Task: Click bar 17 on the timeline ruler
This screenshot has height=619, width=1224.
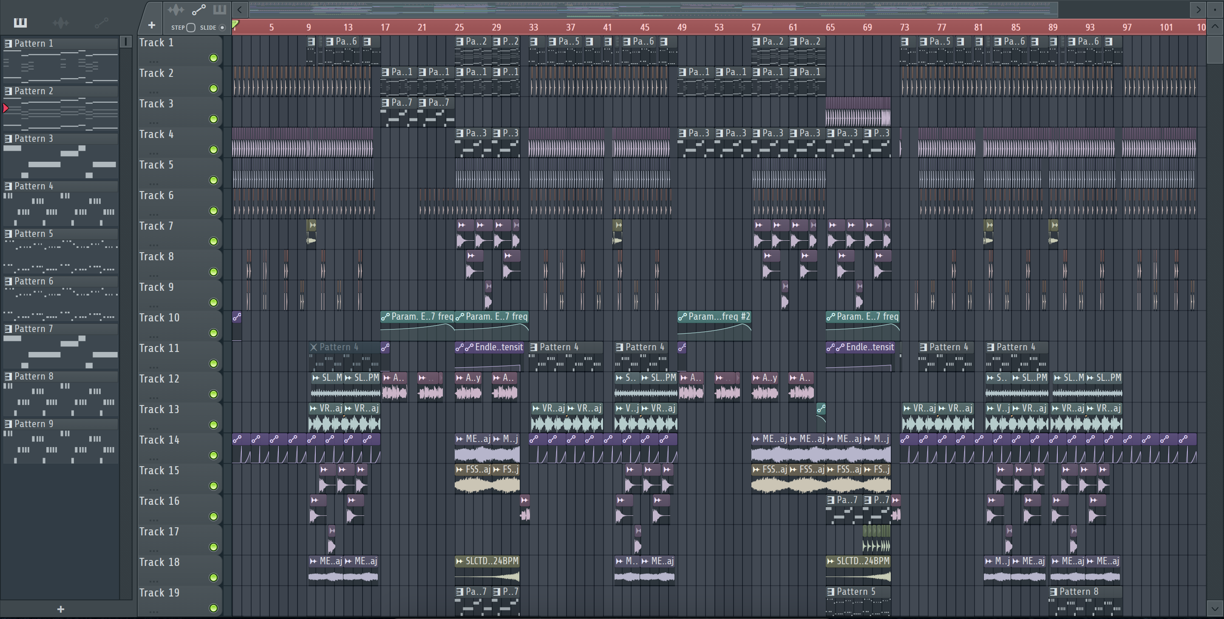Action: point(385,27)
